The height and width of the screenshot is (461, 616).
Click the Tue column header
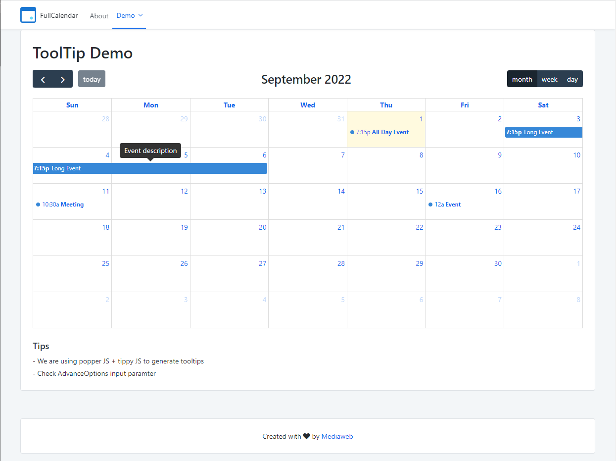[x=230, y=105]
